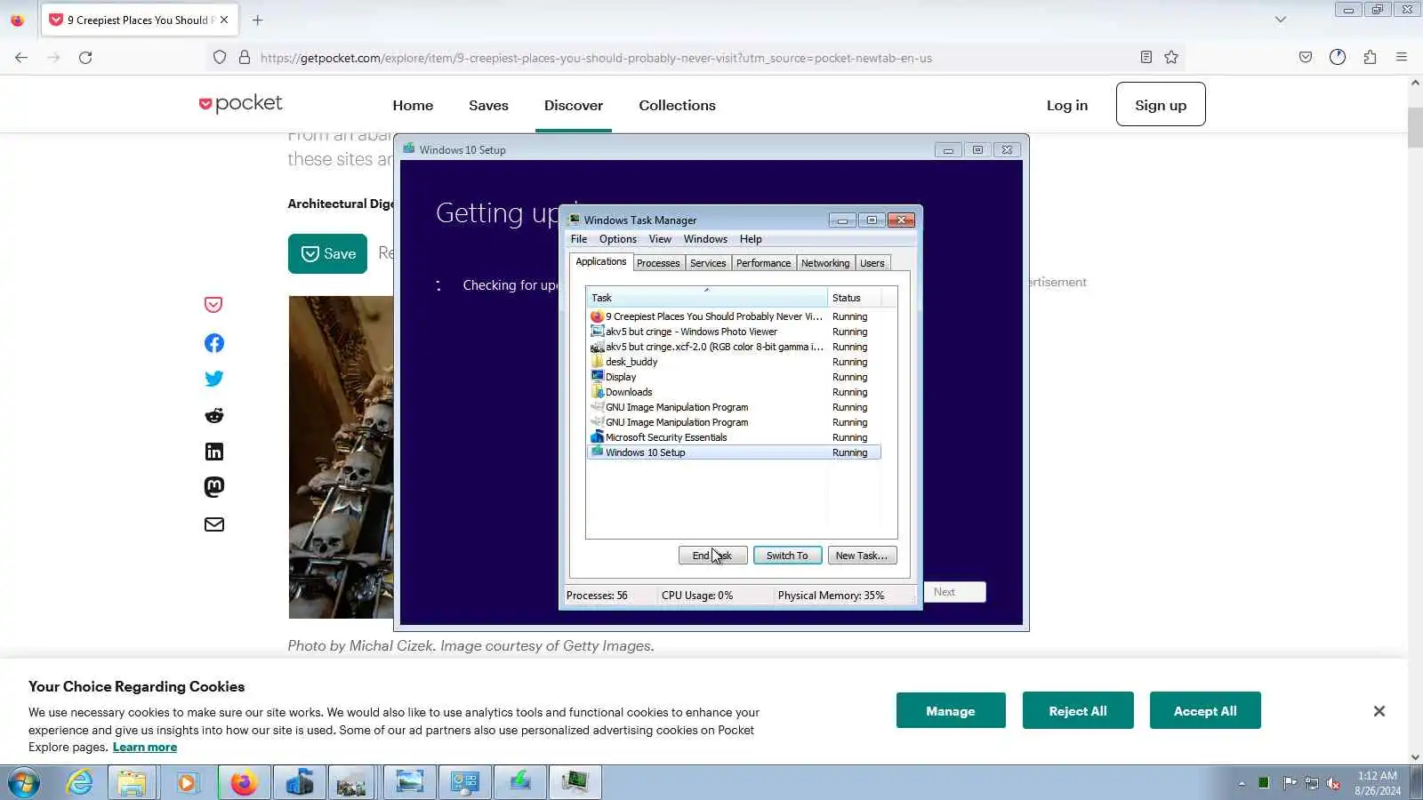Switch to the Services tab
Viewport: 1423px width, 800px height.
708,263
